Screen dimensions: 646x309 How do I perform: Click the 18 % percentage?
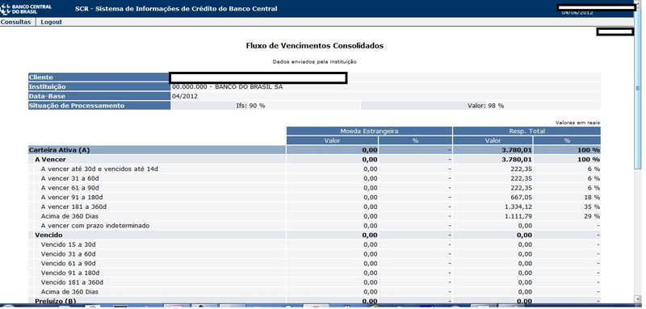click(592, 197)
